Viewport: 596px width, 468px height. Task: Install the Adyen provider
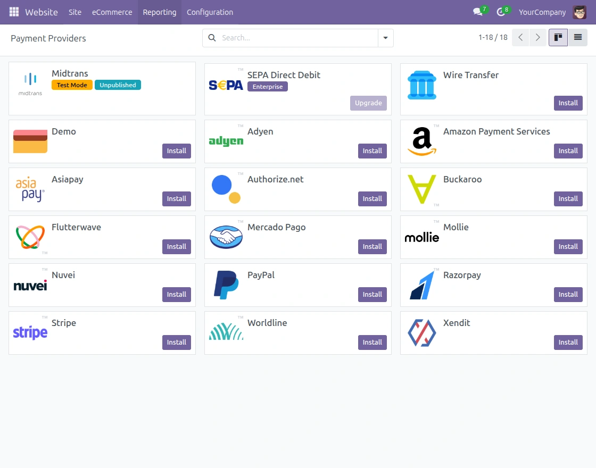click(x=372, y=151)
